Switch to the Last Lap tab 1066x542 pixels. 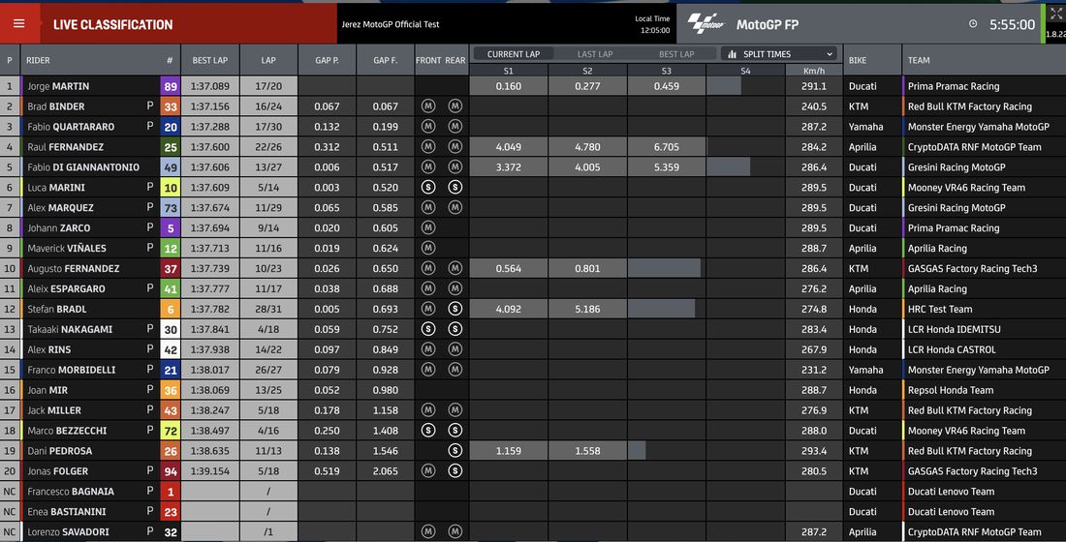click(x=595, y=54)
